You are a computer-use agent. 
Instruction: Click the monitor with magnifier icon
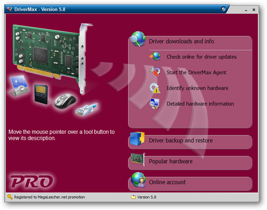pyautogui.click(x=154, y=103)
